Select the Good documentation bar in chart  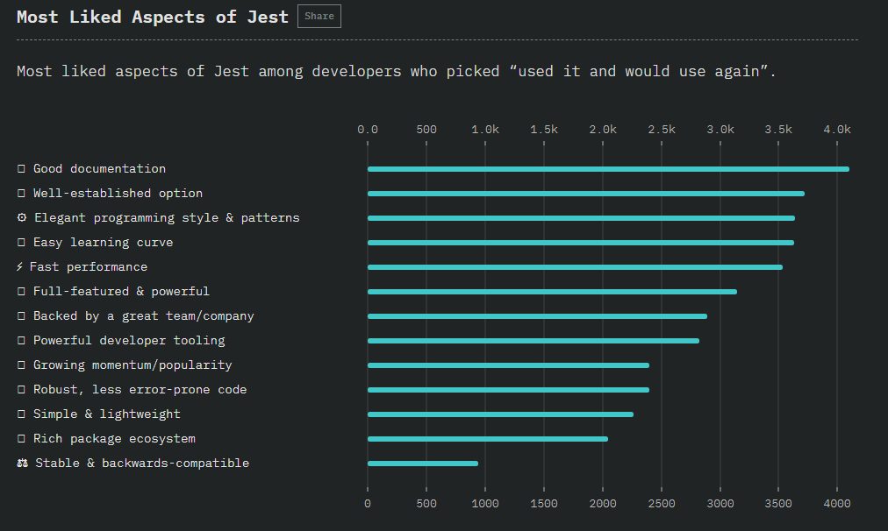[x=608, y=169]
